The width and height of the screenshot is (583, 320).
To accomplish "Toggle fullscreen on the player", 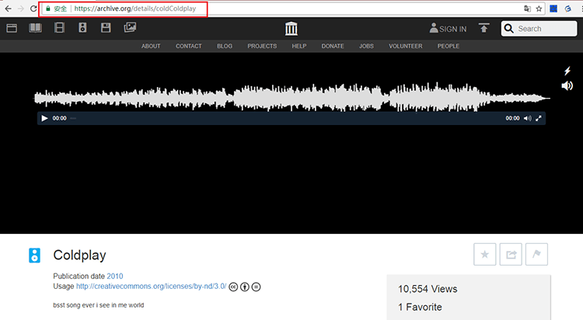I will click(539, 118).
